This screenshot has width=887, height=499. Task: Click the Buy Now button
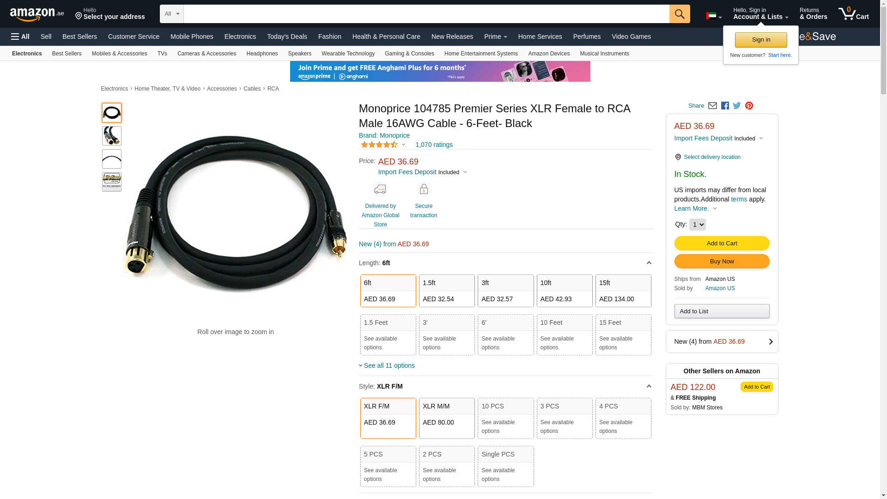[x=722, y=262]
